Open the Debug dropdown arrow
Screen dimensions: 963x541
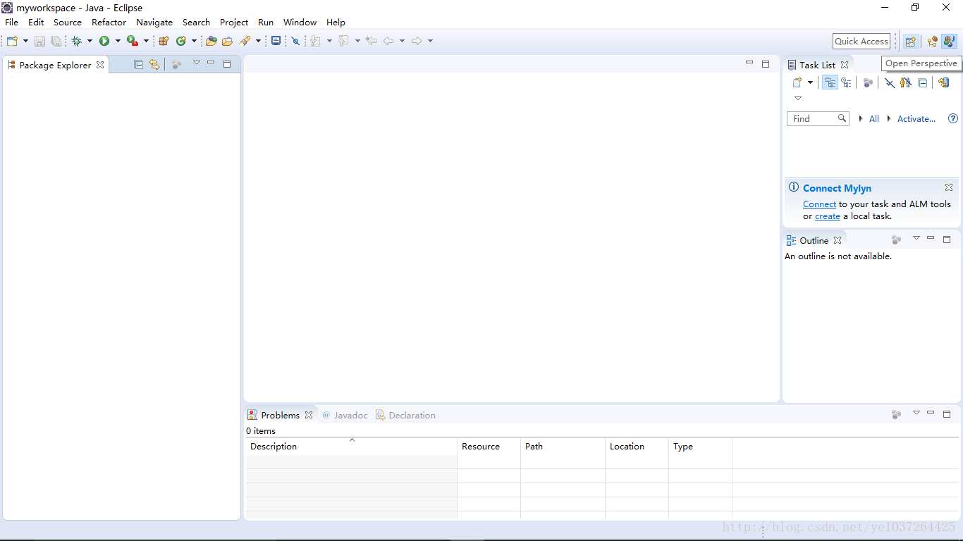(x=90, y=41)
